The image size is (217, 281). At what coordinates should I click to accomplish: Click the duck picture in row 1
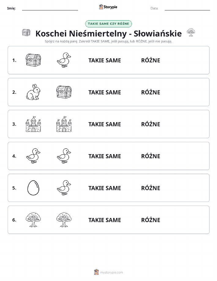click(x=64, y=60)
